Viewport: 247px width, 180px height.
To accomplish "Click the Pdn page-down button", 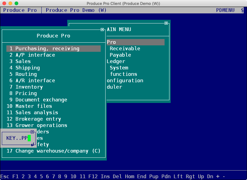I will coord(166,176).
